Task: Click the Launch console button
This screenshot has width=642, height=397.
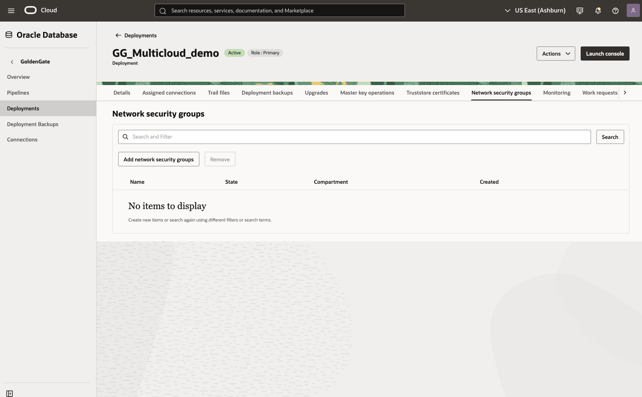Action: tap(605, 53)
